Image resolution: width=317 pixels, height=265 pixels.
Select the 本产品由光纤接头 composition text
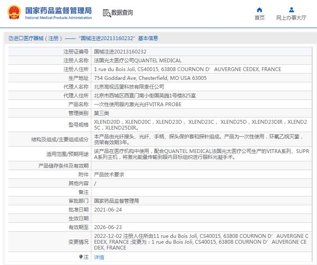click(198, 139)
